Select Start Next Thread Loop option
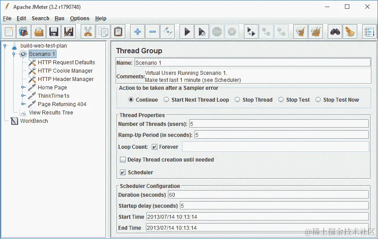The height and width of the screenshot is (239, 378). (166, 99)
